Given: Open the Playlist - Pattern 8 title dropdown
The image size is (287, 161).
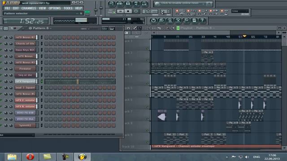Looking at the screenshot, I should (197, 28).
